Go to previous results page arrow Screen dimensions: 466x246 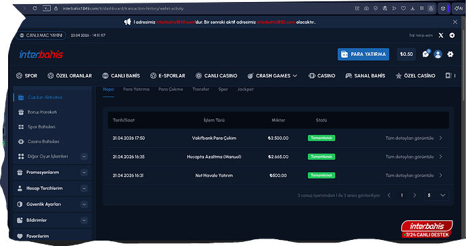pos(389,195)
